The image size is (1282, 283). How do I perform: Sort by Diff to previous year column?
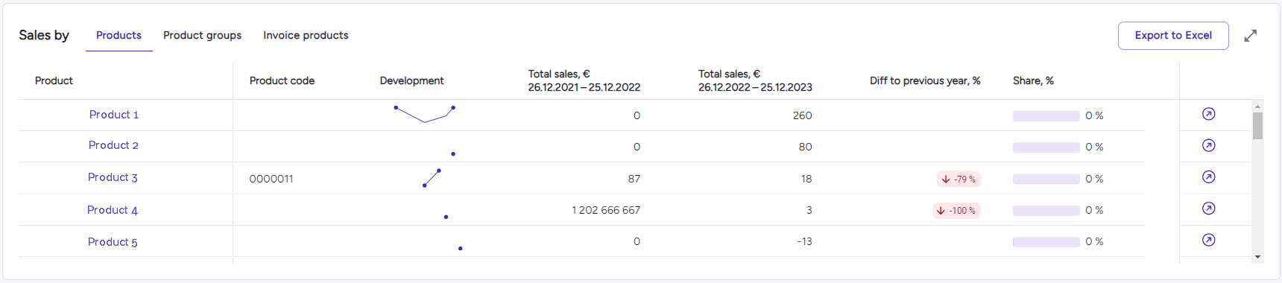point(925,80)
